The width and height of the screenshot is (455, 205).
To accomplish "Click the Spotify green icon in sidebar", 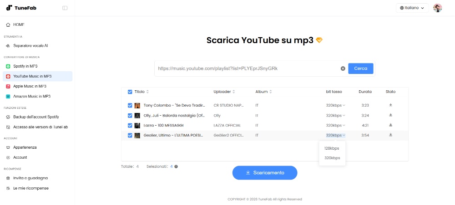I will [x=8, y=66].
